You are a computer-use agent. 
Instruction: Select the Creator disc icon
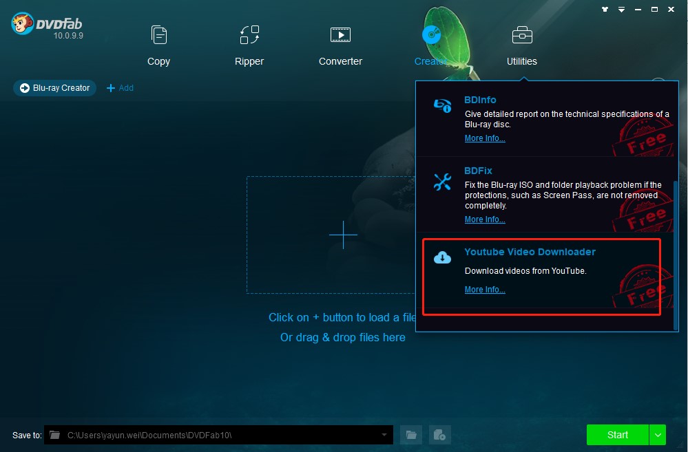point(431,34)
